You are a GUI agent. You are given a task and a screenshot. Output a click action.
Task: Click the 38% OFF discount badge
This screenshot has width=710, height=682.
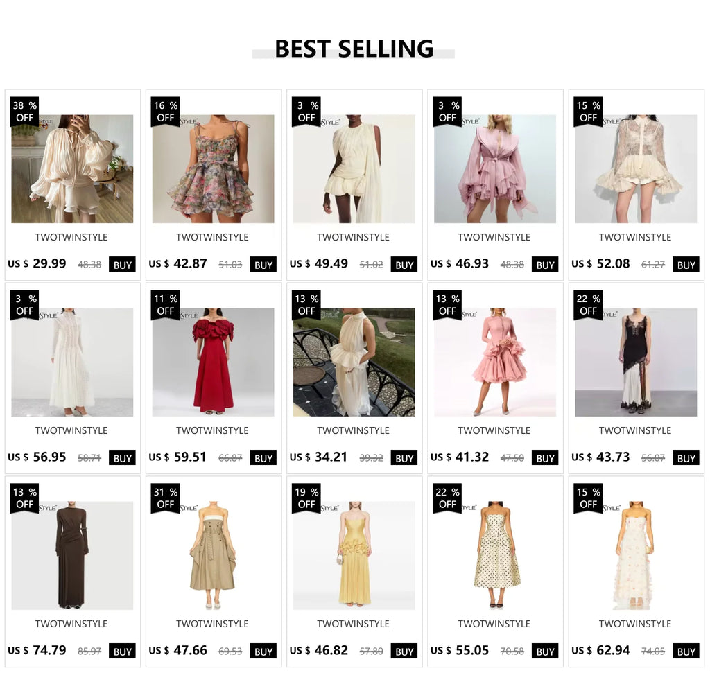[x=24, y=112]
